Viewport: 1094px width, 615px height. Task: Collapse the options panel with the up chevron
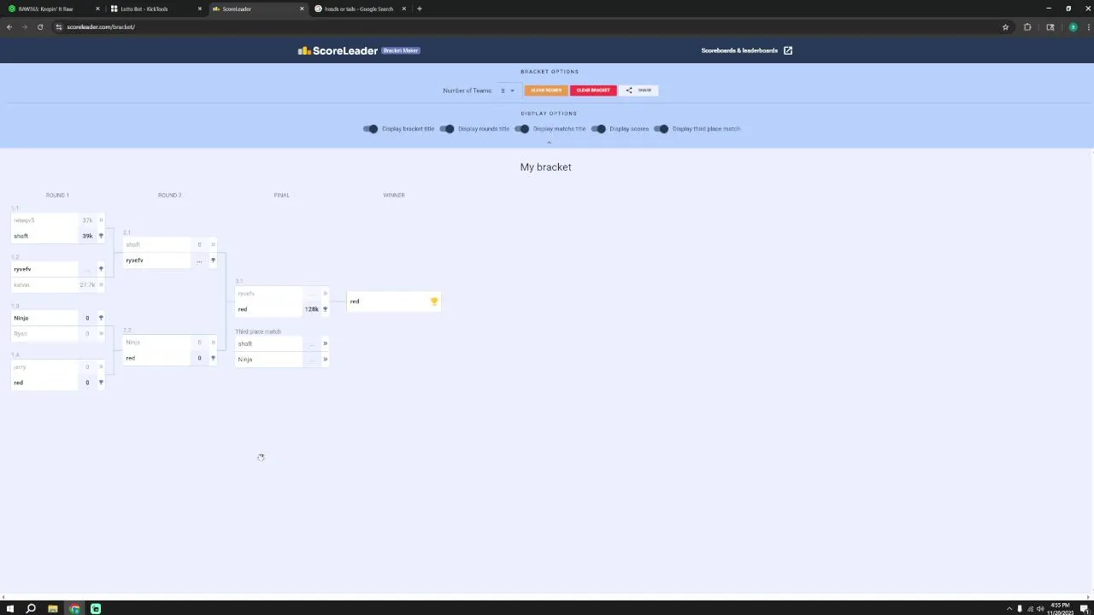(549, 142)
